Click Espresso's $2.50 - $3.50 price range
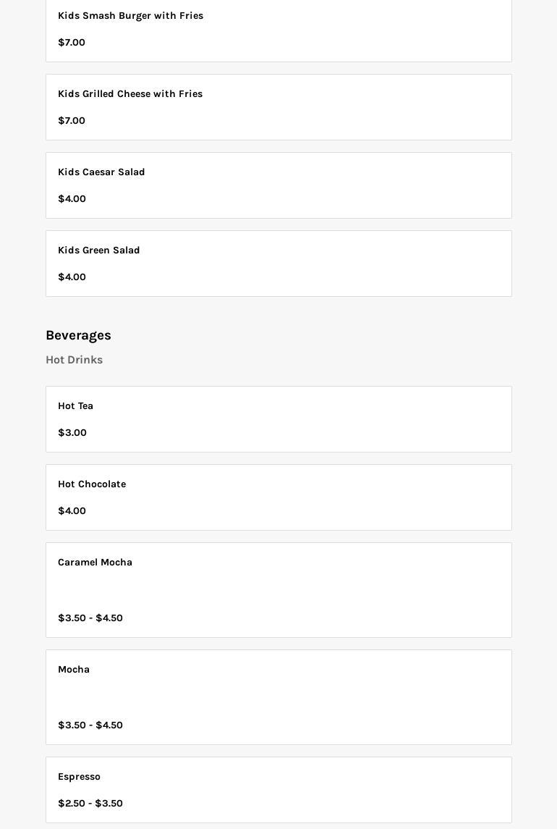This screenshot has width=557, height=829. 90,804
